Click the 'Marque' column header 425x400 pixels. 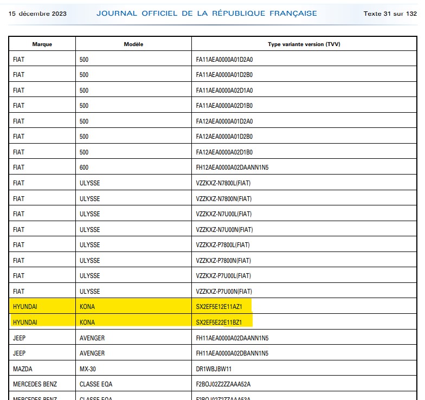point(42,44)
